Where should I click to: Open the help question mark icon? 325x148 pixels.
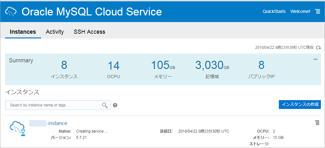pos(115,105)
